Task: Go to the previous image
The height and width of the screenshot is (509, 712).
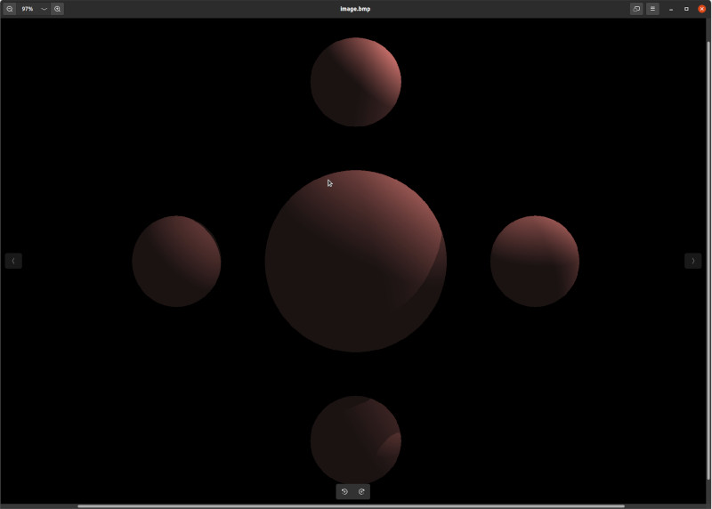Action: [13, 261]
